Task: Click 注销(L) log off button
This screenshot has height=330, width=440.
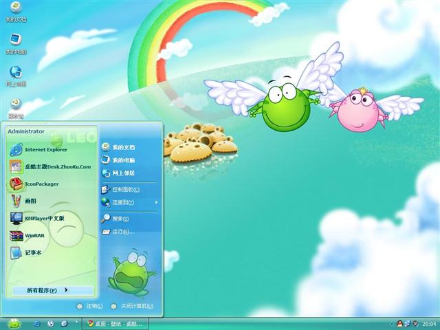Action: (90, 306)
